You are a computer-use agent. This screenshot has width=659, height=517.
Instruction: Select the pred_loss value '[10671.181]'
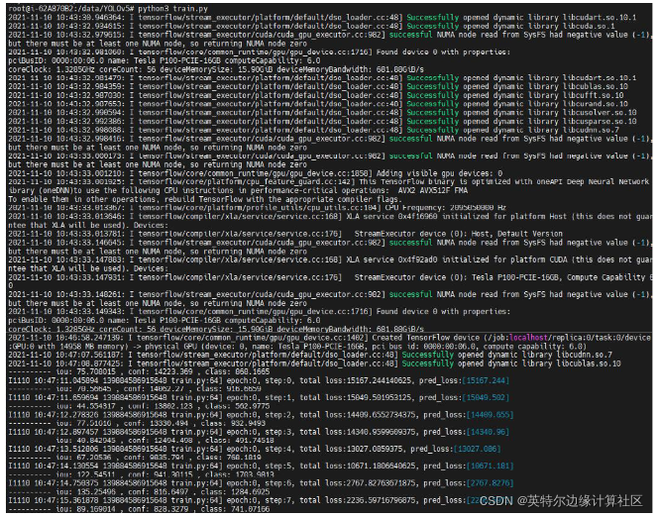click(x=491, y=465)
